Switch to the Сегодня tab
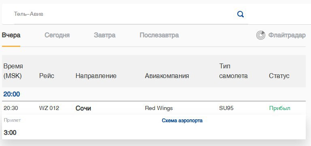The height and width of the screenshot is (146, 311). coord(57,35)
